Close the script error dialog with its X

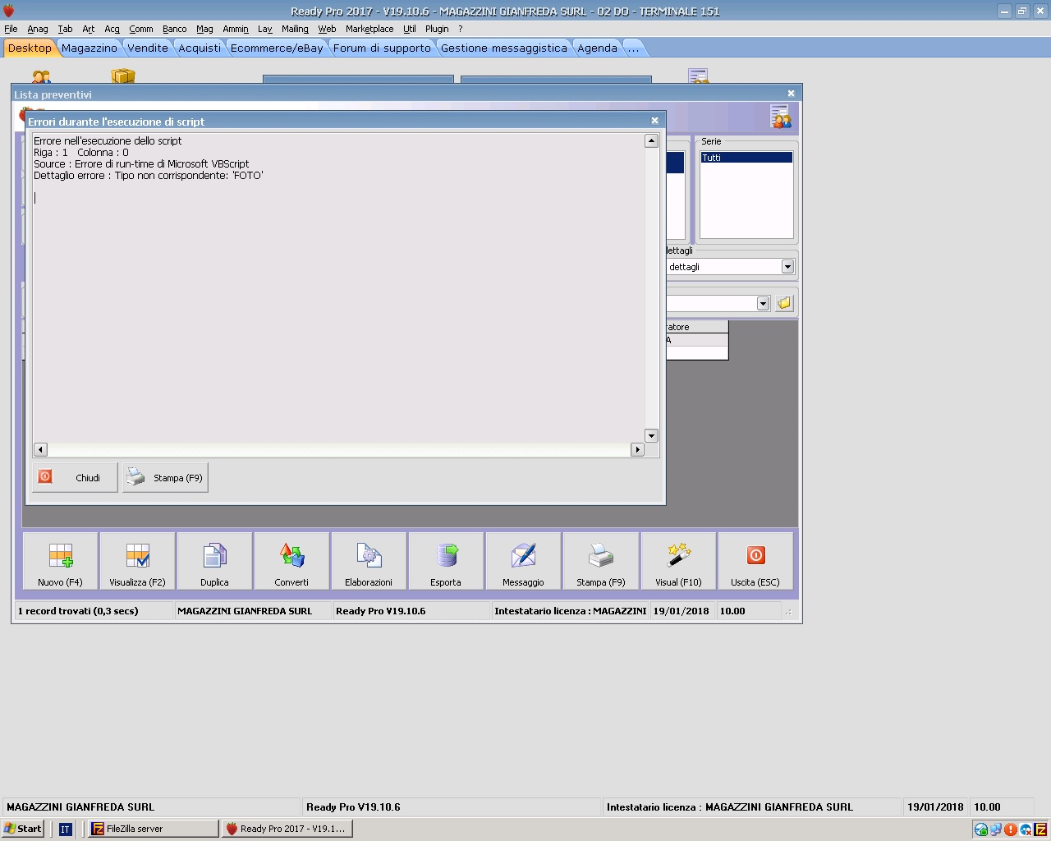[x=654, y=121]
